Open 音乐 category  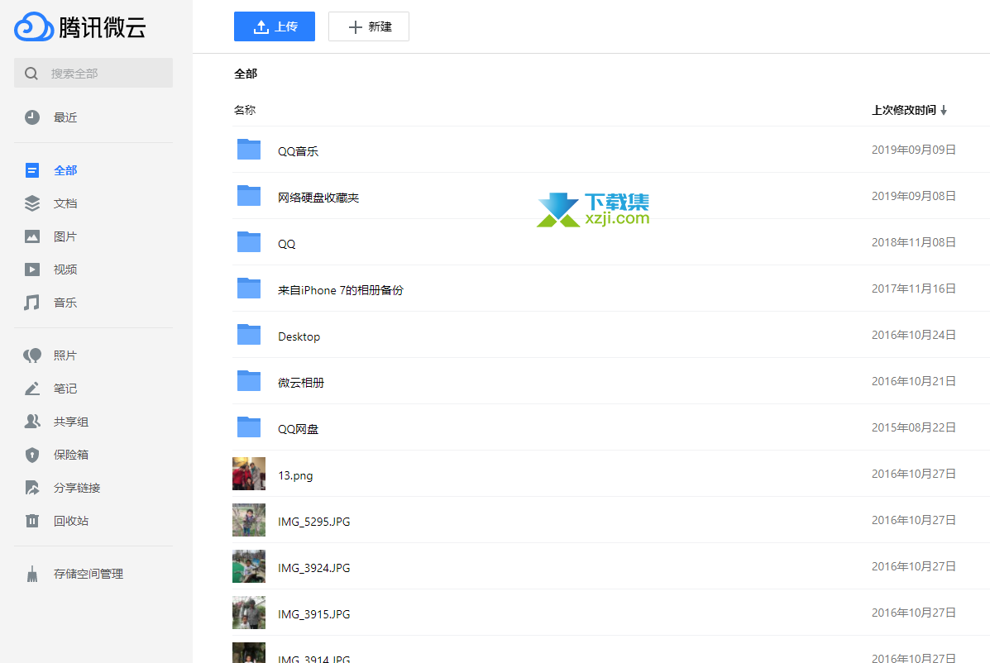pyautogui.click(x=65, y=303)
